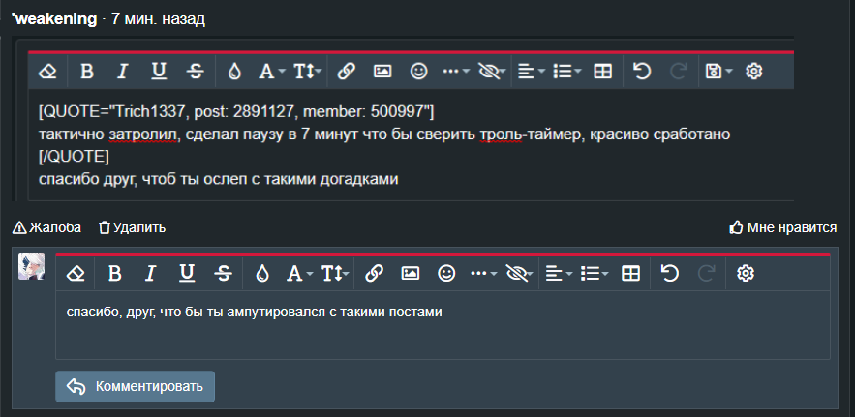Click inside the comment text field

(x=443, y=325)
